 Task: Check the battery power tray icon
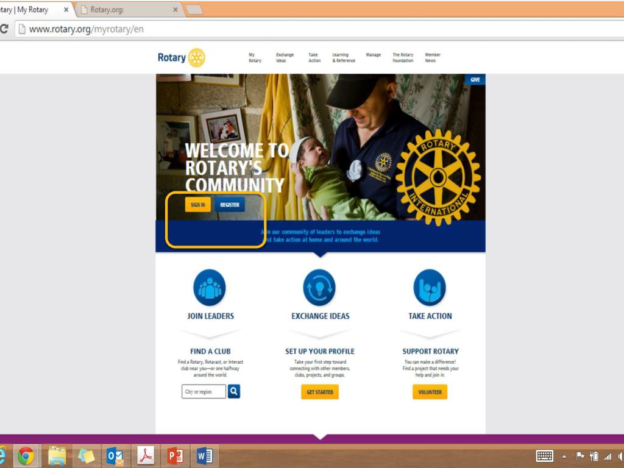tap(594, 456)
